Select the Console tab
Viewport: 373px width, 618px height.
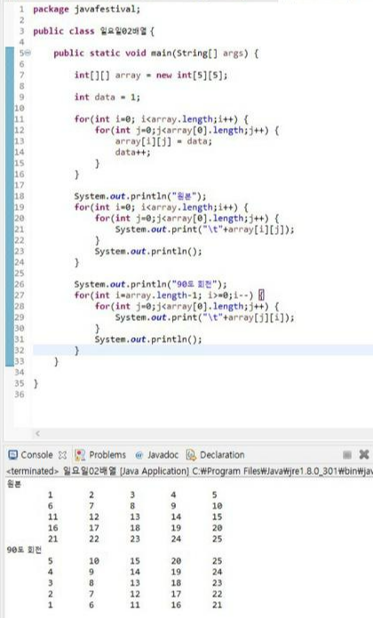click(36, 454)
